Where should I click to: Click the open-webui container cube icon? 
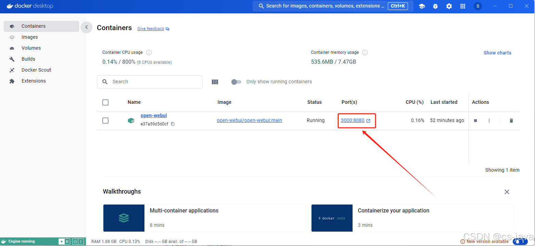coord(131,121)
